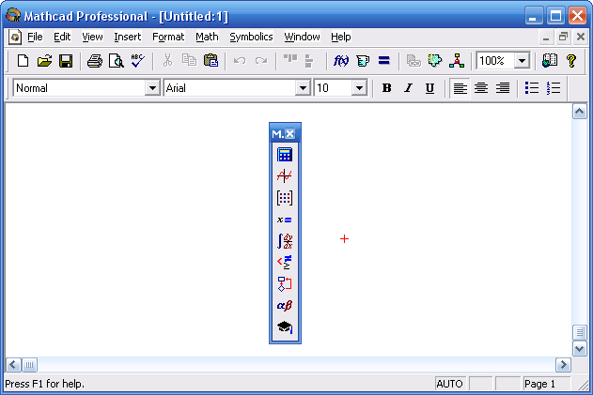The height and width of the screenshot is (395, 593).
Task: Expand the Arial font dropdown
Action: [x=303, y=88]
